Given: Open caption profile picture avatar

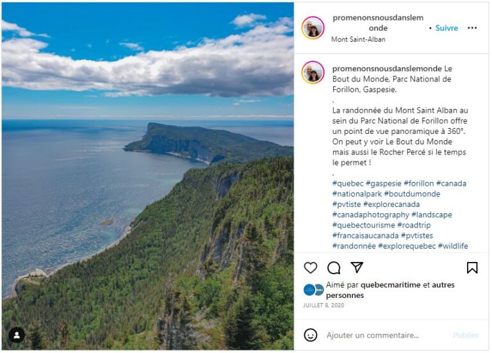Looking at the screenshot, I should pos(313,72).
